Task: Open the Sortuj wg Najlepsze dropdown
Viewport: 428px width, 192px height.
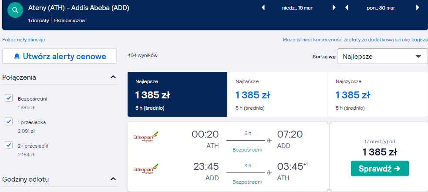Action: (382, 56)
